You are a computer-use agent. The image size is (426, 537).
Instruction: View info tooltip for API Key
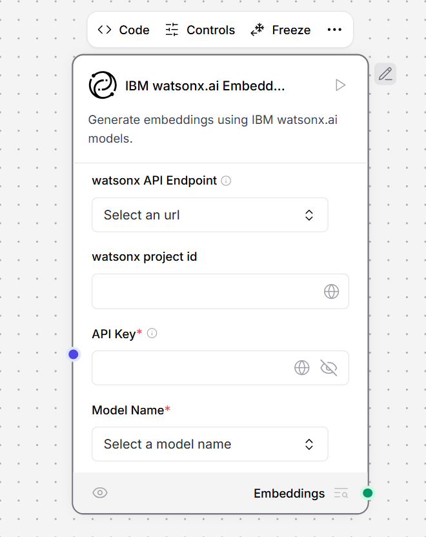152,333
